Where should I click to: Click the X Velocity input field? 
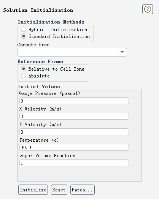[x=74, y=116]
